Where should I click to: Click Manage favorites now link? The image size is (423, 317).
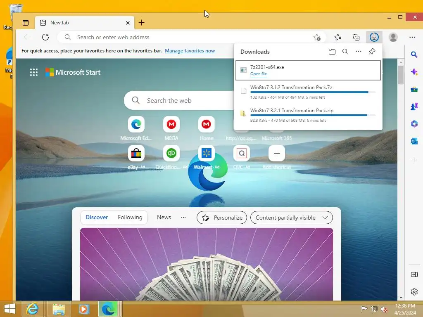pyautogui.click(x=190, y=51)
